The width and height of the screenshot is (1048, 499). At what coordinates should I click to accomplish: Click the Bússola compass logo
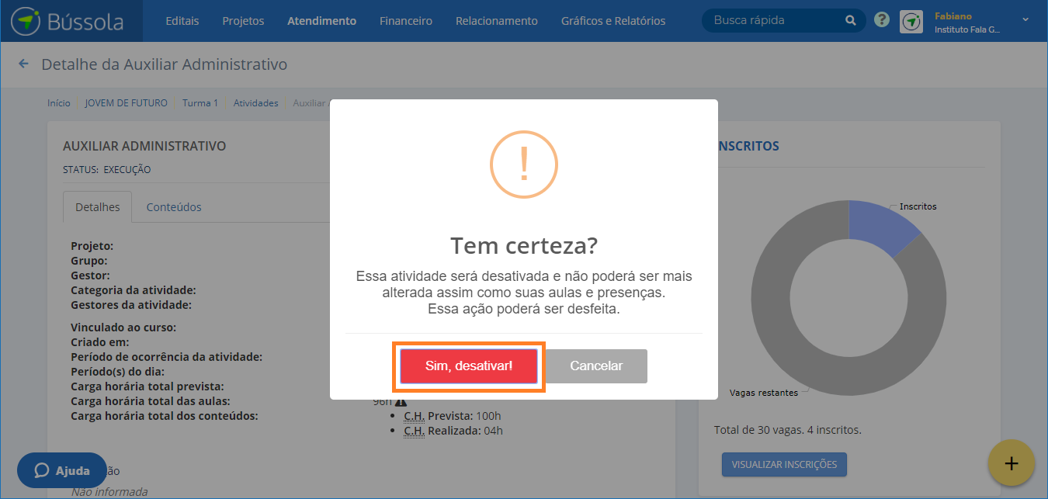click(x=26, y=21)
